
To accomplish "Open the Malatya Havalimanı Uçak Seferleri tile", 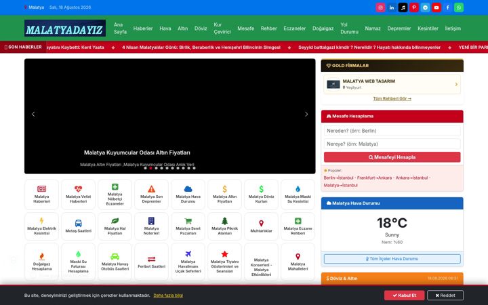I will [x=188, y=262].
